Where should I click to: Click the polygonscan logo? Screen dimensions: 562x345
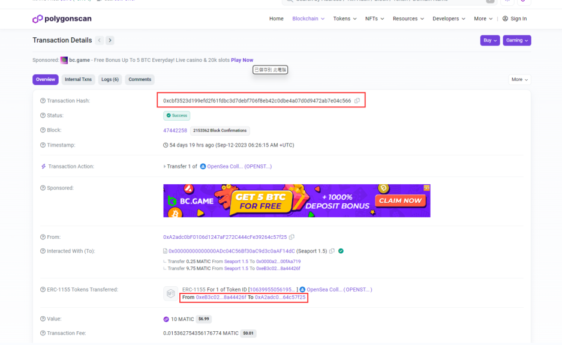click(x=62, y=19)
